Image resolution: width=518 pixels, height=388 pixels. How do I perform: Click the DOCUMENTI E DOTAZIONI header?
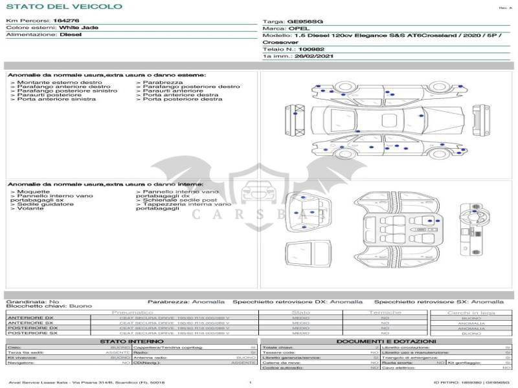(x=386, y=341)
